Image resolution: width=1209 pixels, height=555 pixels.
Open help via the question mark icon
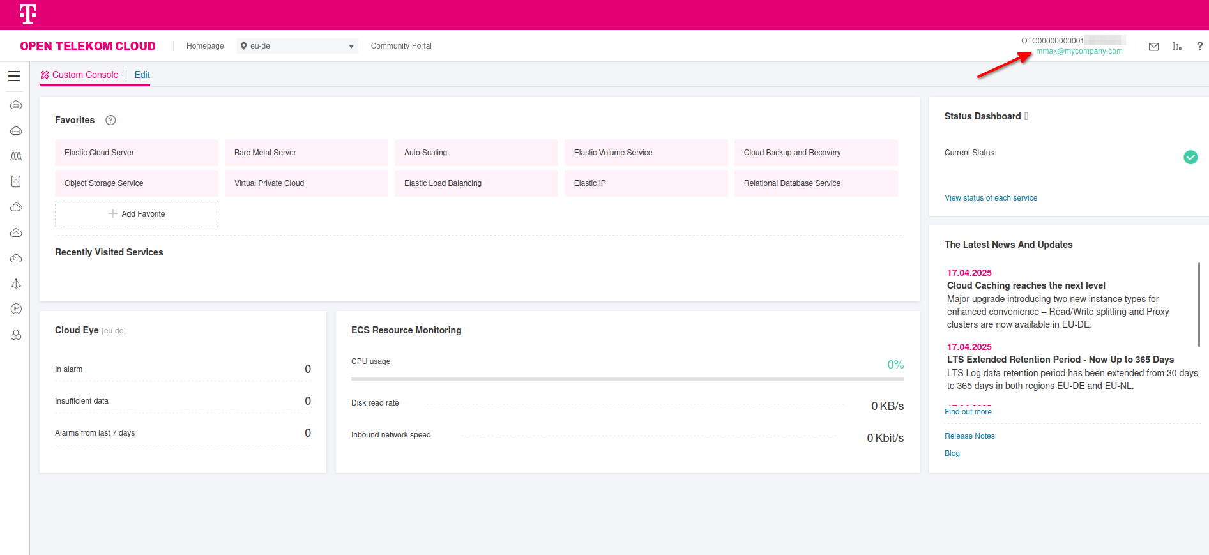coord(1199,46)
